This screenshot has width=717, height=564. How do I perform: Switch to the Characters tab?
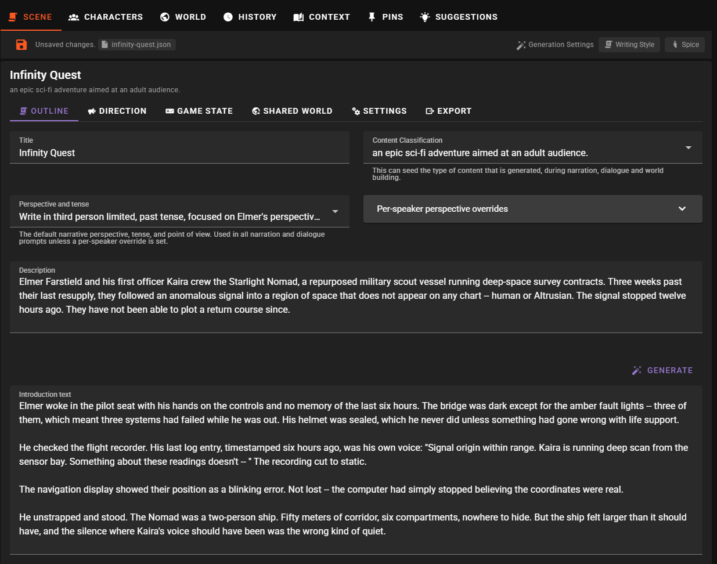tap(106, 17)
